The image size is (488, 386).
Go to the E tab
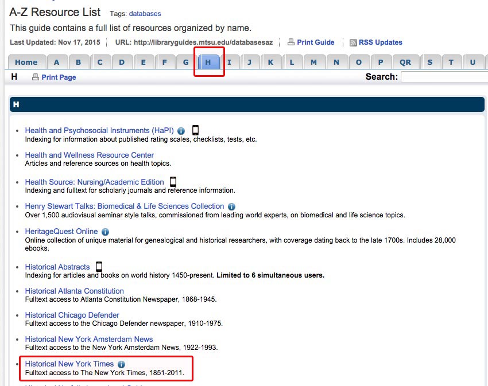coord(144,62)
